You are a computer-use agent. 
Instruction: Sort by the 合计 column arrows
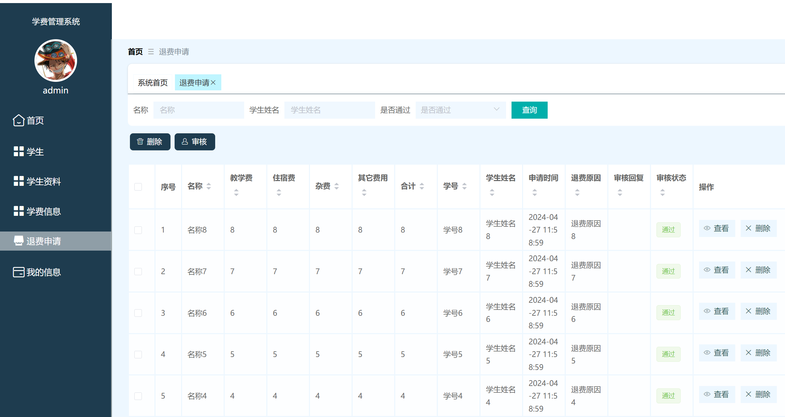[422, 186]
